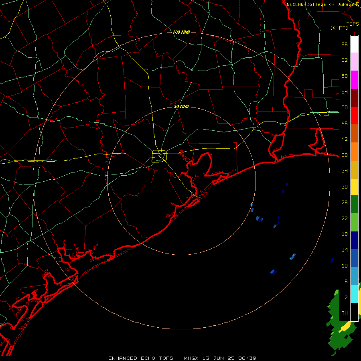Click the '62' legend value
This screenshot has height=361, width=361.
click(345, 60)
